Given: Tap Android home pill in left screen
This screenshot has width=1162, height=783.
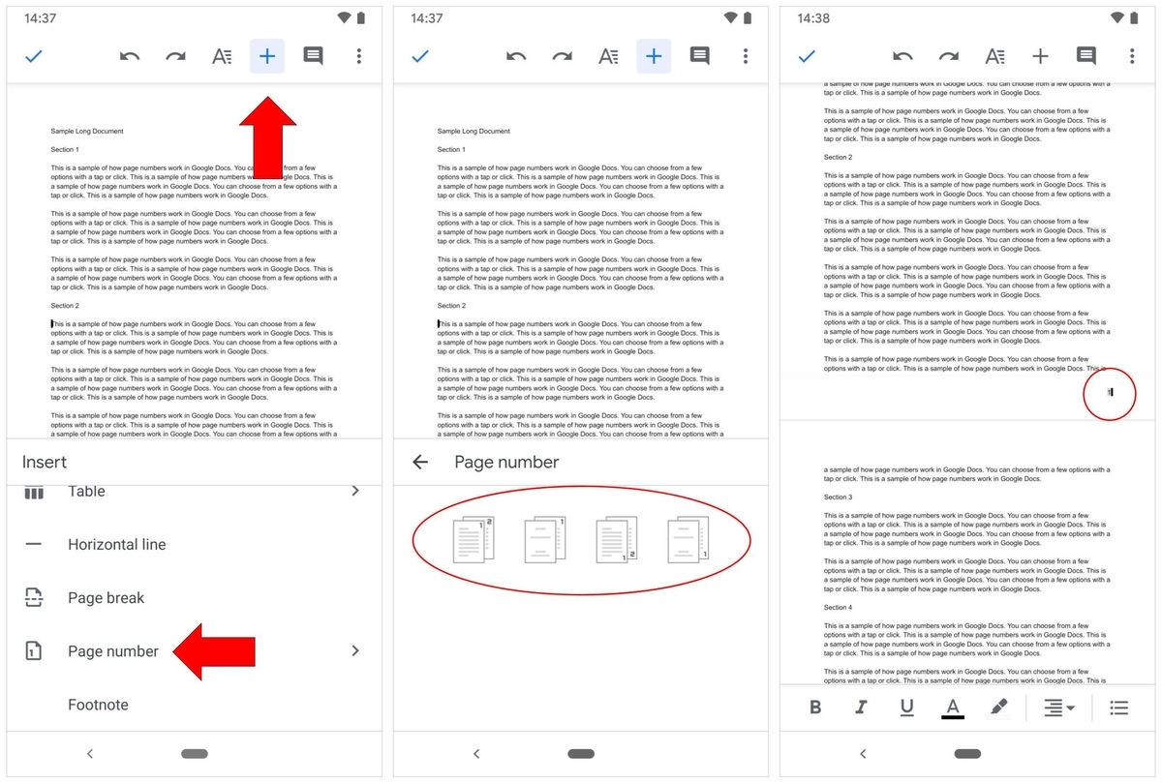Looking at the screenshot, I should [195, 754].
